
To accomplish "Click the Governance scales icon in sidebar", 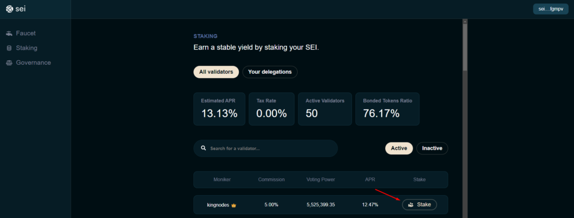I will (9, 63).
